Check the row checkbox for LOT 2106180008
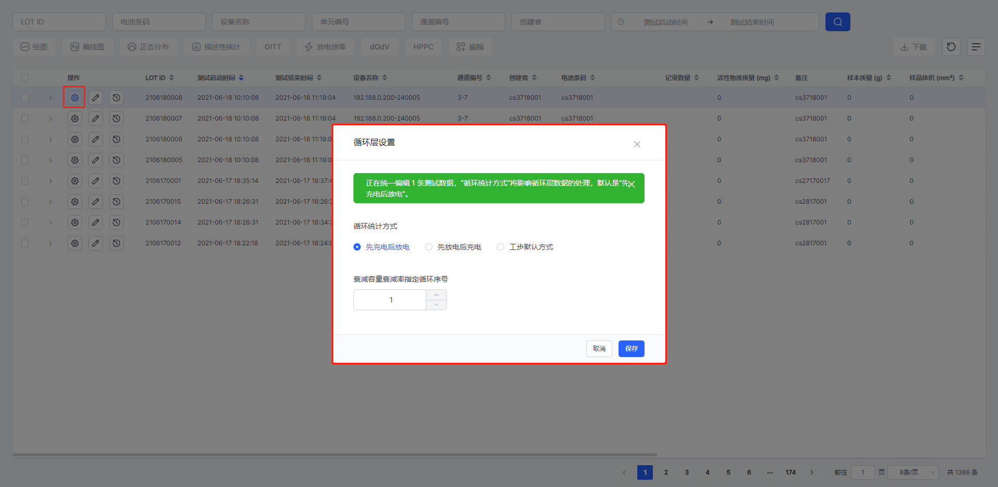The height and width of the screenshot is (487, 998). [25, 98]
